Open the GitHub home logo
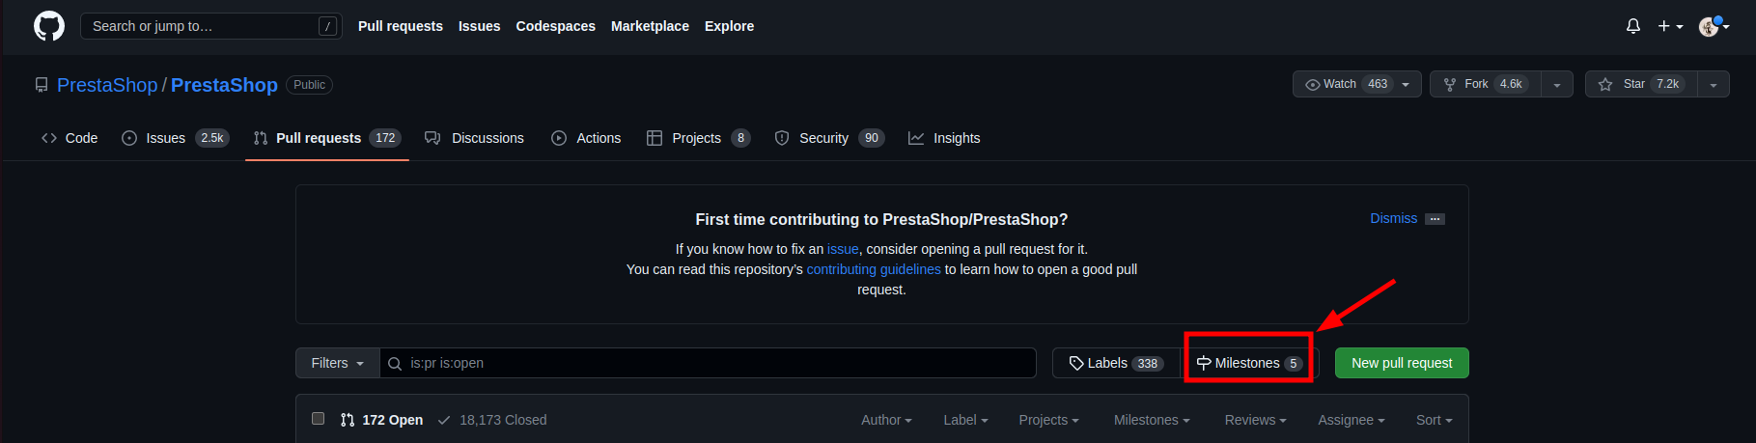This screenshot has width=1756, height=443. pos(49,26)
